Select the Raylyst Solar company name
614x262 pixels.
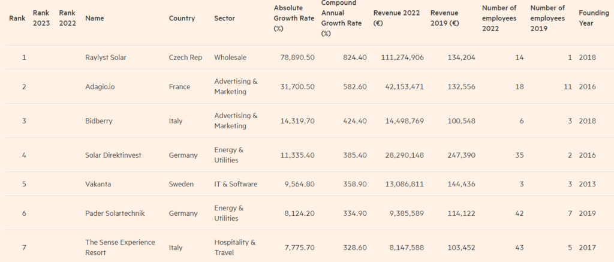(106, 58)
